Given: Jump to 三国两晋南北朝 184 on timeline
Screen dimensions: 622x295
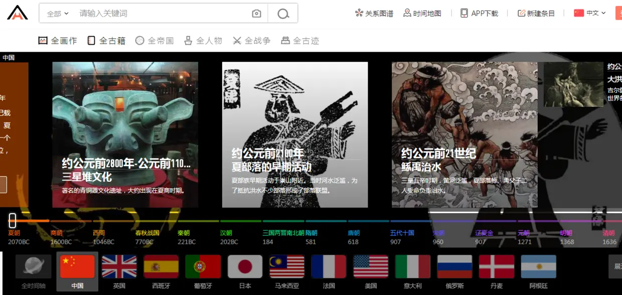Looking at the screenshot, I should [x=283, y=237].
